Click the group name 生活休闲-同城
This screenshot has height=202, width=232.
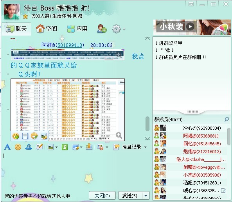click(67, 16)
